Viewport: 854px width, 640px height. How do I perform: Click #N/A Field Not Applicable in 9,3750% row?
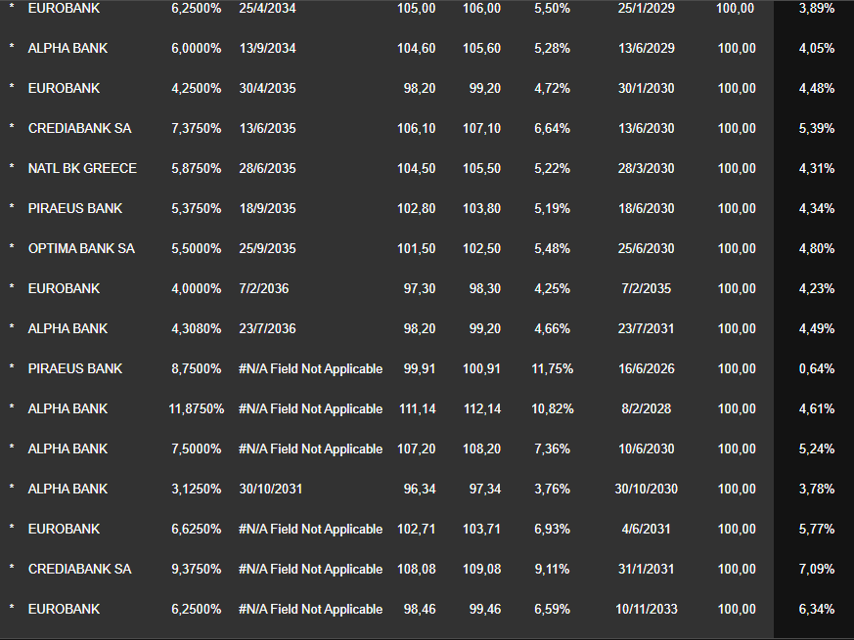click(x=310, y=570)
